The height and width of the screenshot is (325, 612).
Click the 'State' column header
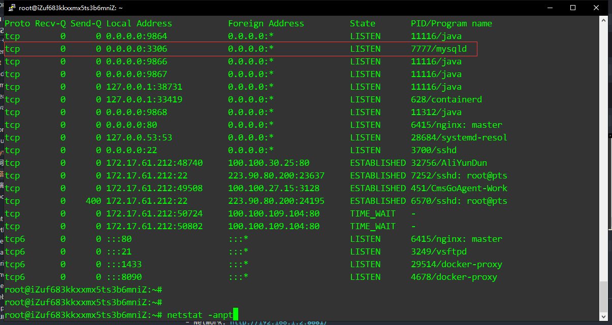tap(363, 23)
